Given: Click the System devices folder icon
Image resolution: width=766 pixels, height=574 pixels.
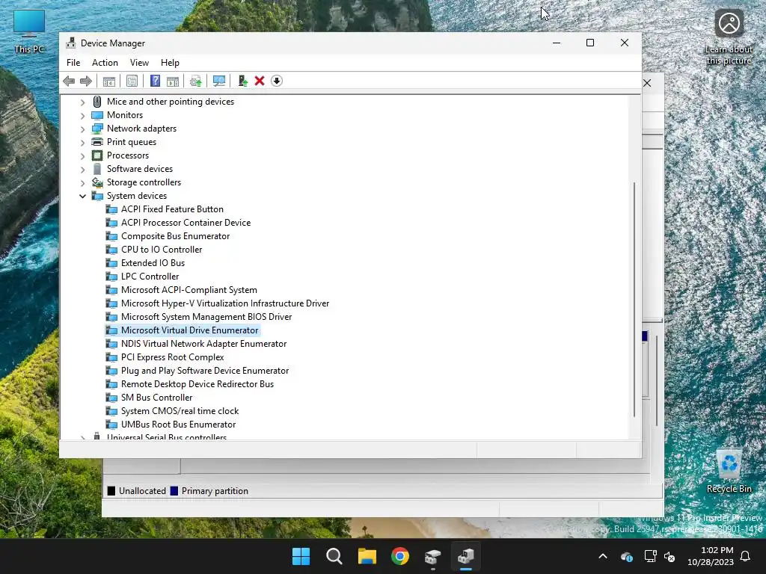Looking at the screenshot, I should pos(97,196).
